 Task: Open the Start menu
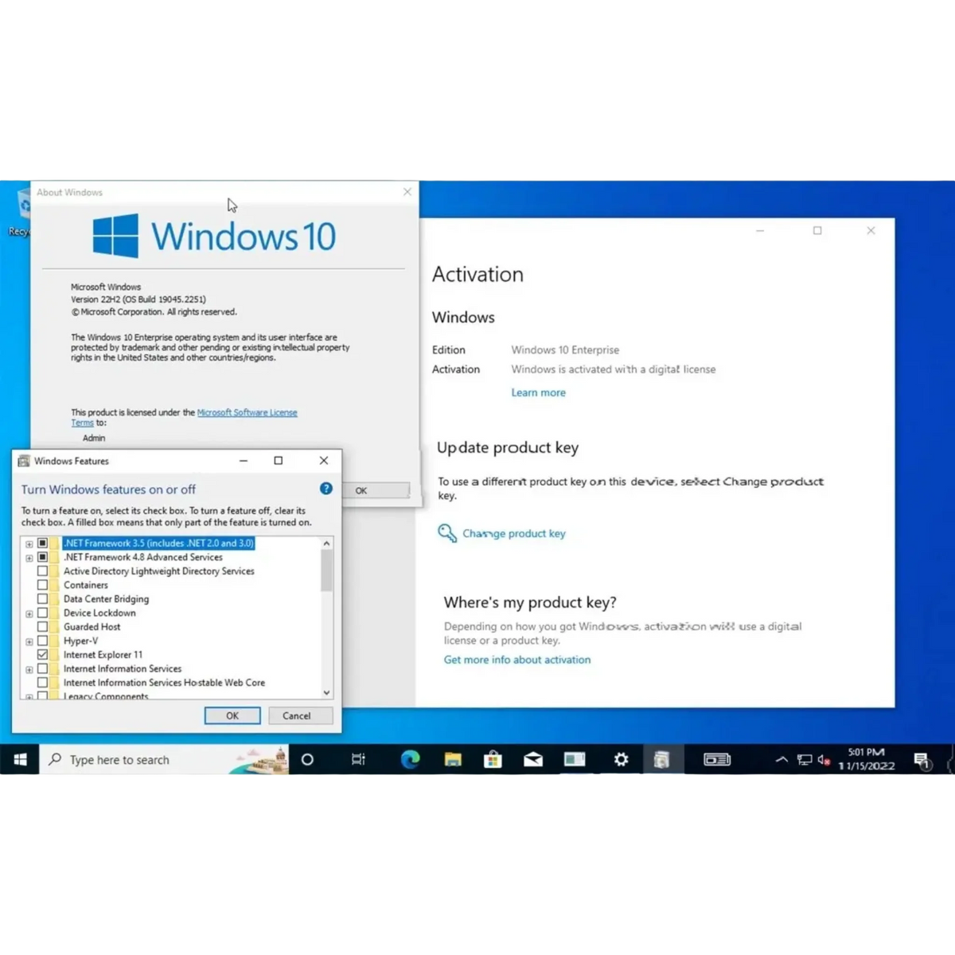click(x=20, y=760)
